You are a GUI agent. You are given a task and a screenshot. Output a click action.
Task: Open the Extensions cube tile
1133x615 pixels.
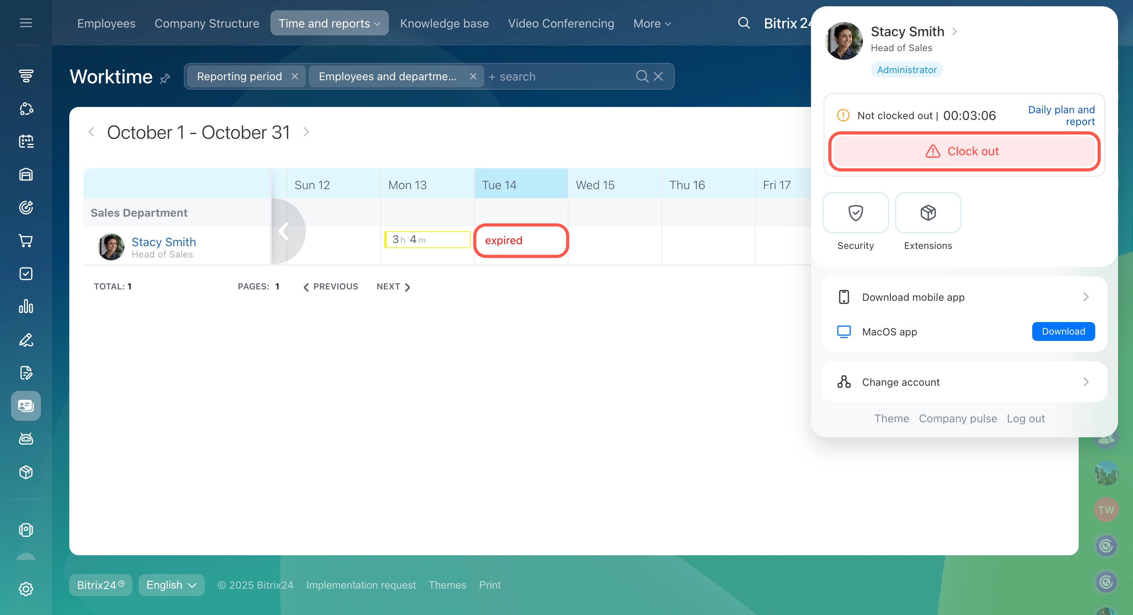click(928, 213)
